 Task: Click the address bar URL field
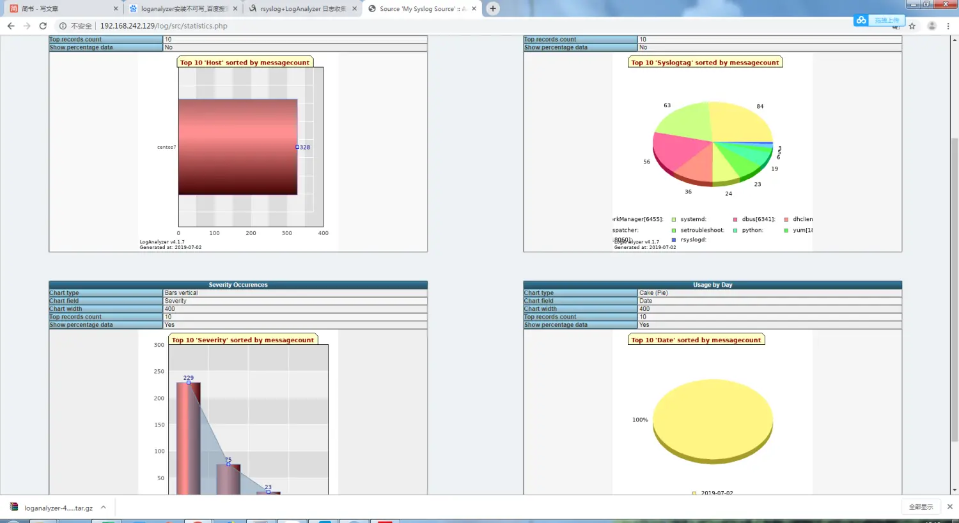coord(164,26)
